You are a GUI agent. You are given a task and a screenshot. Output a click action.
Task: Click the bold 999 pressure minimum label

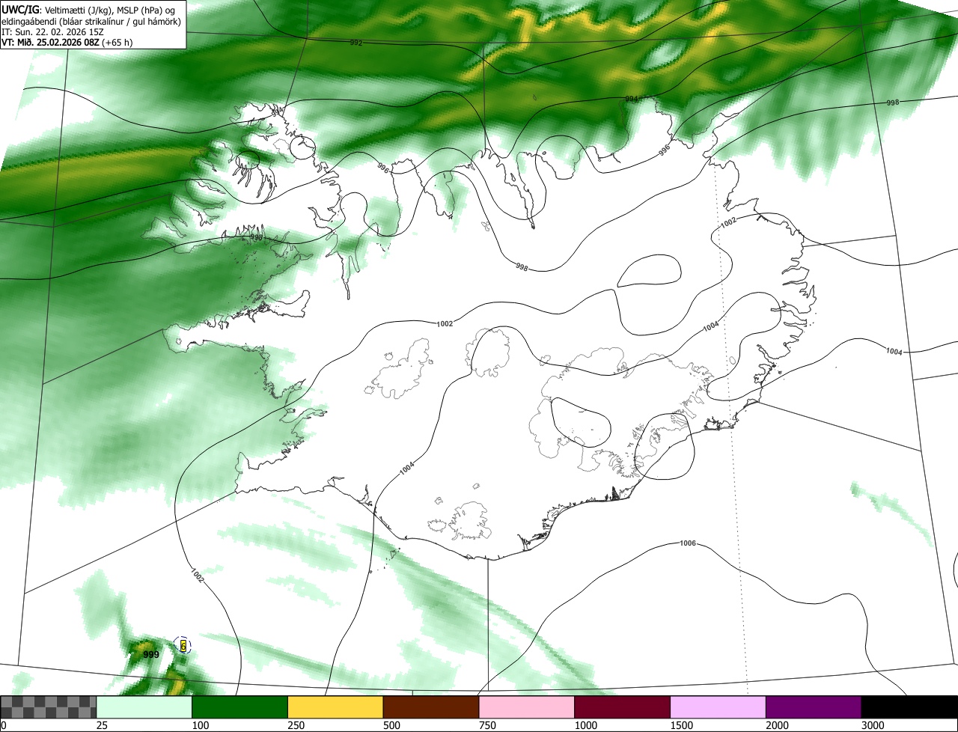click(x=150, y=654)
